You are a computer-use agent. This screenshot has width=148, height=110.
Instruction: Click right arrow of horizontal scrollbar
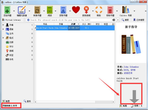coord(114,102)
